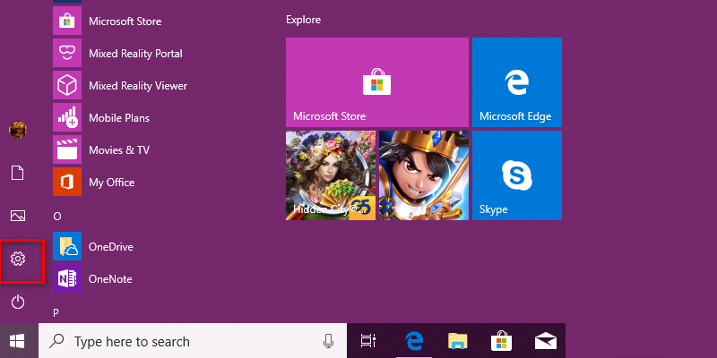
Task: Open File Explorer from the taskbar
Action: click(x=457, y=341)
